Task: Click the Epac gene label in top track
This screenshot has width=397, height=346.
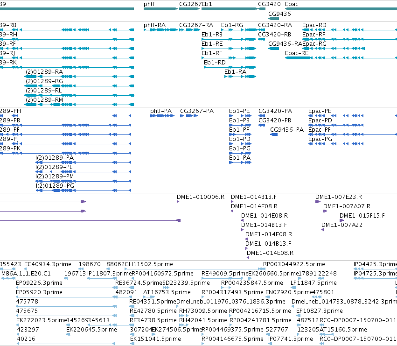Action: coord(291,4)
